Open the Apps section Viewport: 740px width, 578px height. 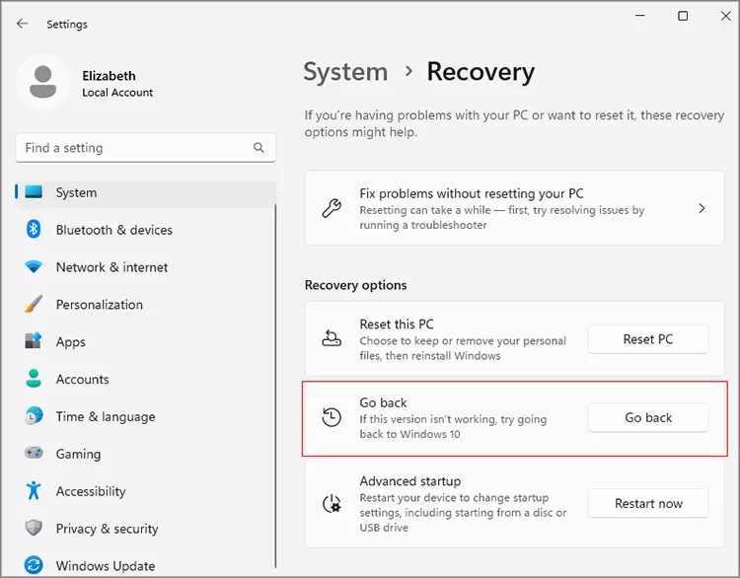click(x=145, y=341)
